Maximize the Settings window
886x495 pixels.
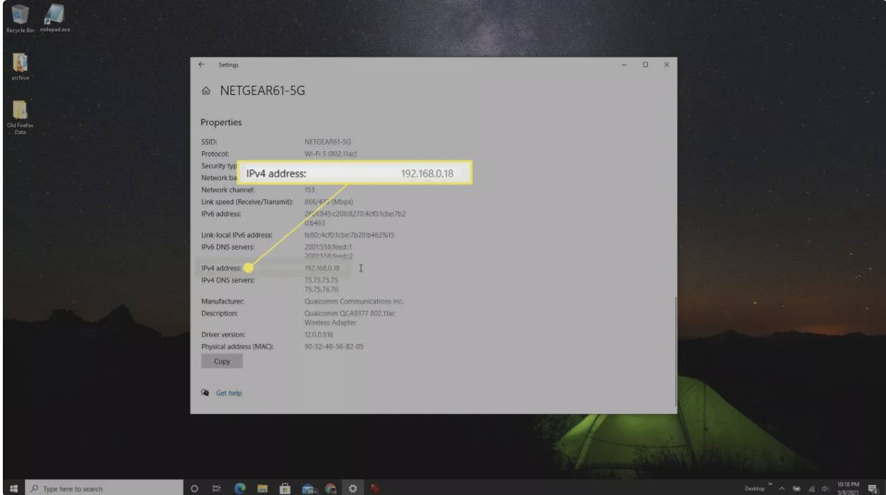pyautogui.click(x=645, y=65)
